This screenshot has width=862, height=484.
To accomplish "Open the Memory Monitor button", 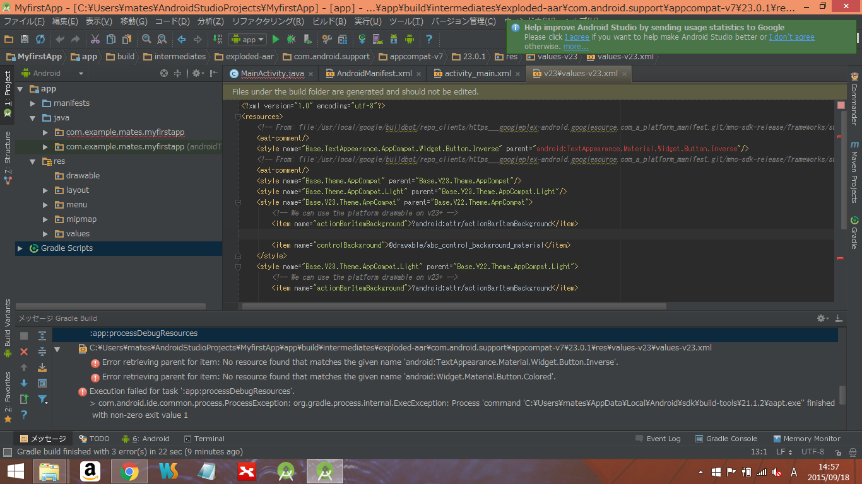I will (x=806, y=439).
